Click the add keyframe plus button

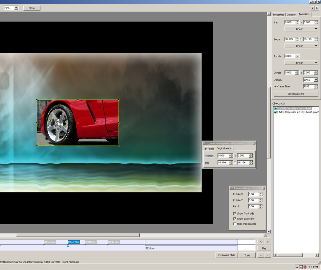261,255
